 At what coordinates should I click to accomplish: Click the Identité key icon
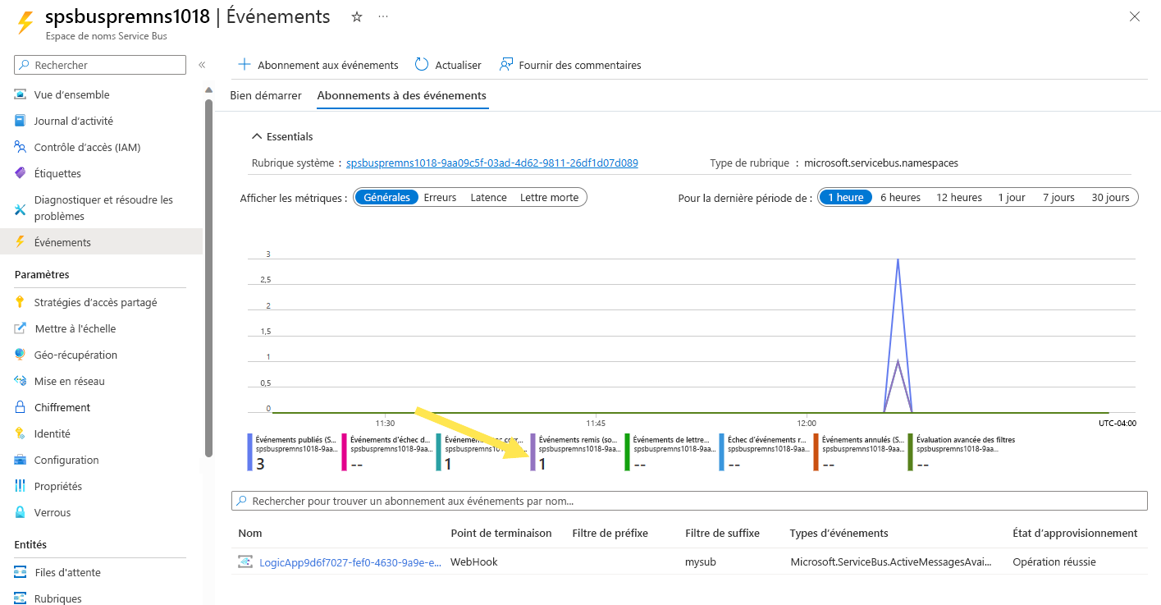pos(21,433)
